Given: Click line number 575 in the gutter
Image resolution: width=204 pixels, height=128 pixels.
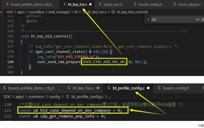Looking at the screenshot, I should pos(11,36).
